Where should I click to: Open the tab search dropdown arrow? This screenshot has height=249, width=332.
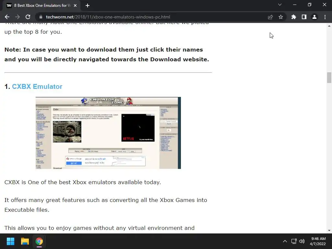(x=280, y=5)
